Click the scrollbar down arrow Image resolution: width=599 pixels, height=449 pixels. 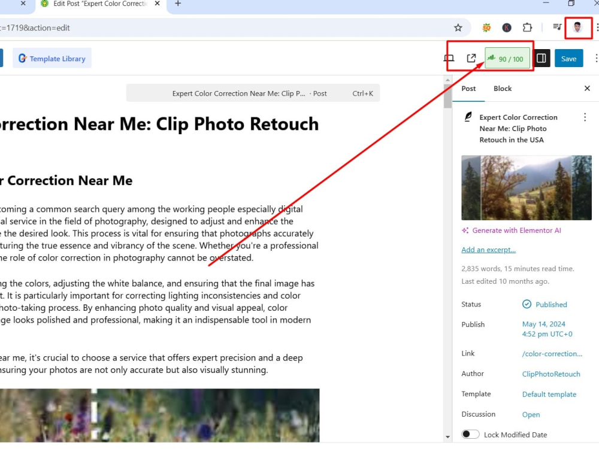tap(447, 437)
